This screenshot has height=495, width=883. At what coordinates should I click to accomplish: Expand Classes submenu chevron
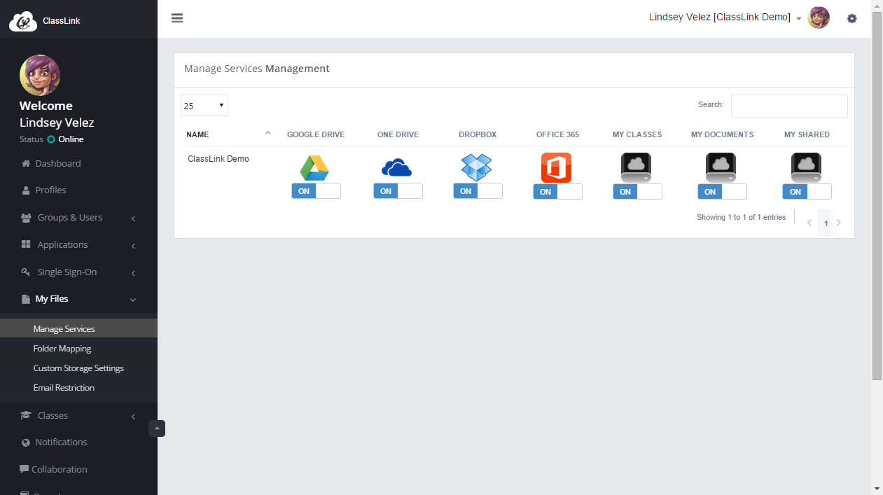[x=133, y=417]
